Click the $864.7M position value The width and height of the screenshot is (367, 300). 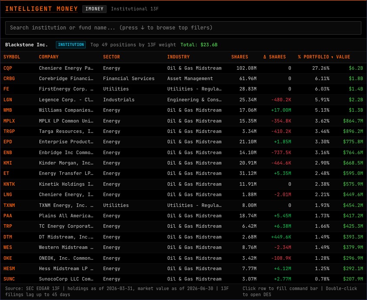(353, 121)
